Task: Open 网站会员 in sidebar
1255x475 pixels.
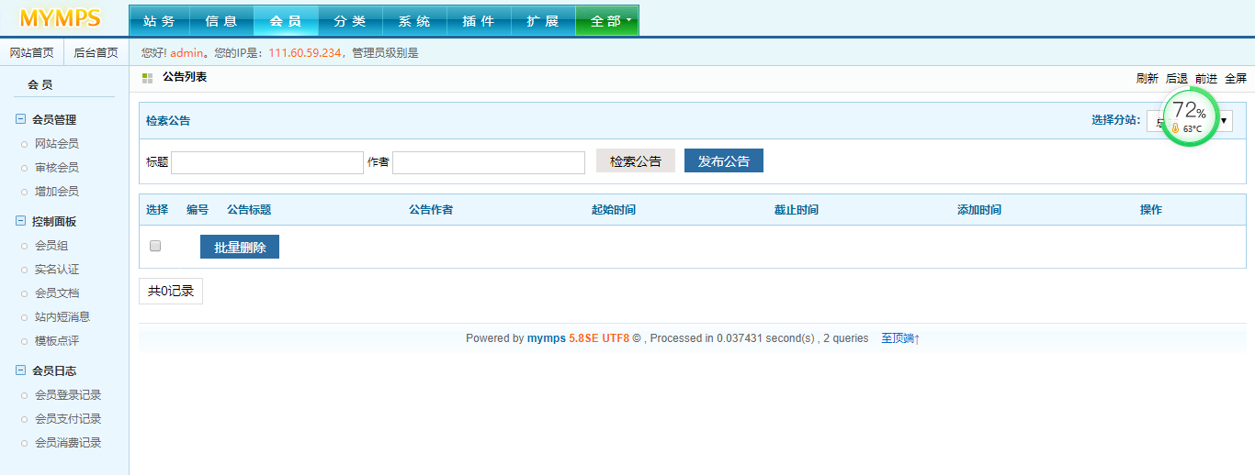Action: click(x=57, y=144)
